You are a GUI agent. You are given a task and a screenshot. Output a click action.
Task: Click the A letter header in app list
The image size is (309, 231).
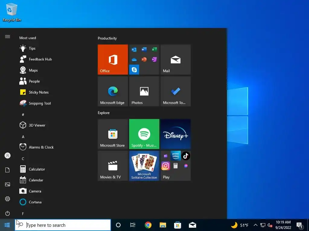click(23, 137)
